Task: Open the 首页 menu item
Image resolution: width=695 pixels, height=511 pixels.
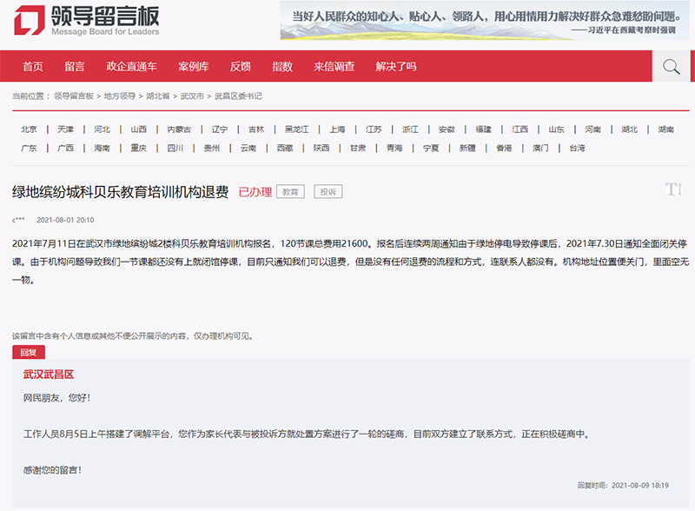Action: pos(32,67)
